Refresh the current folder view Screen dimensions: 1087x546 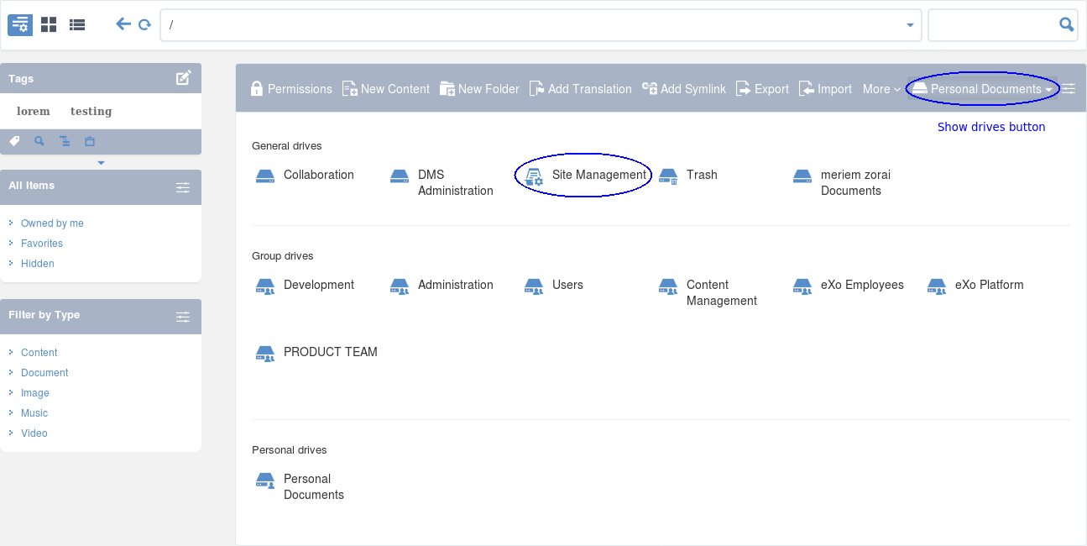point(144,25)
